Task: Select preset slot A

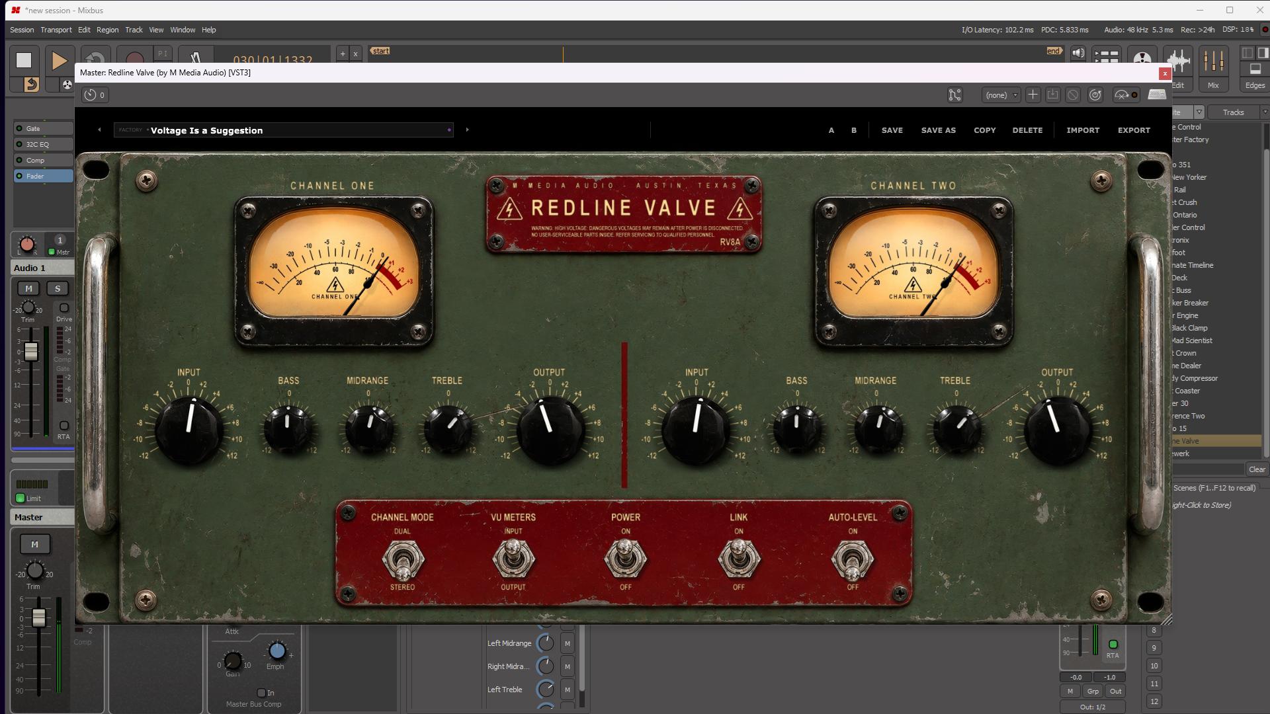Action: 831,130
